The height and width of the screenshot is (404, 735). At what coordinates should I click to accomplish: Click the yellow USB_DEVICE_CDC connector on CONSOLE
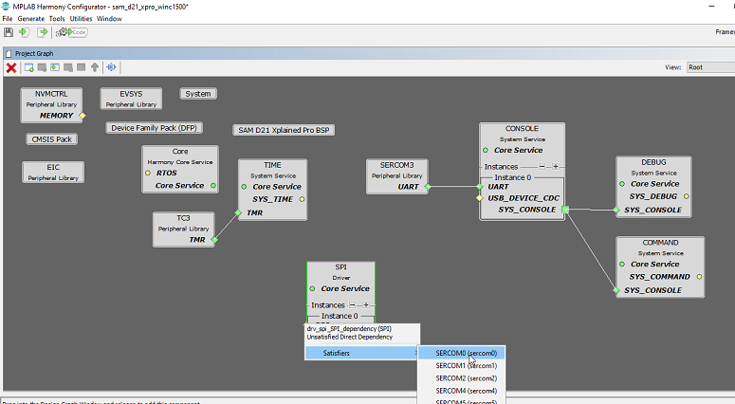click(x=480, y=198)
